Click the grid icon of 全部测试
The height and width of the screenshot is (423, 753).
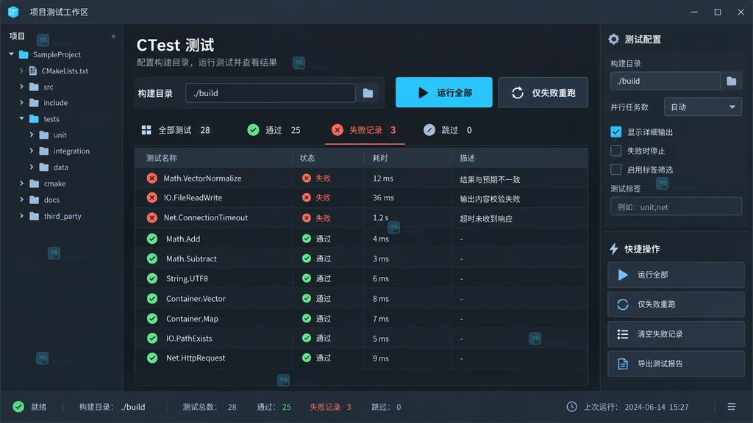[x=146, y=131]
